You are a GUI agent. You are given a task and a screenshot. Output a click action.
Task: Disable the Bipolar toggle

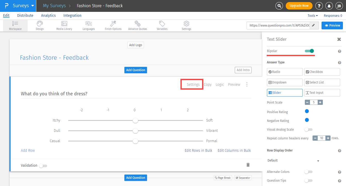point(309,51)
